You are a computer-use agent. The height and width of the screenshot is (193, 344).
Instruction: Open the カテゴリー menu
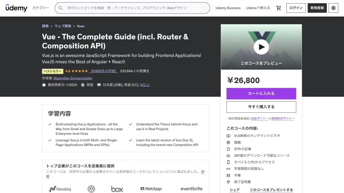41,8
